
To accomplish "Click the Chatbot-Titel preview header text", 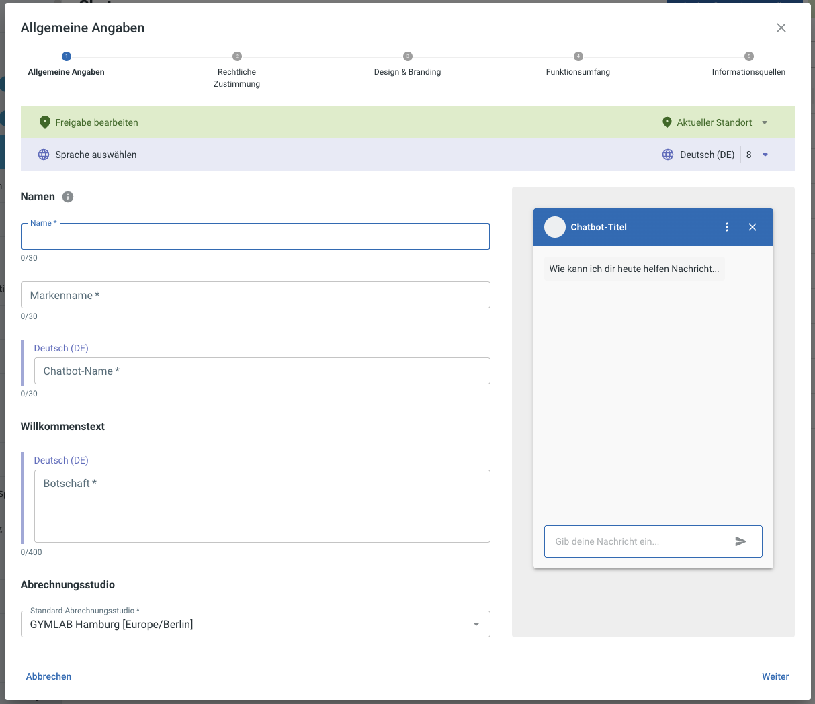I will [599, 227].
